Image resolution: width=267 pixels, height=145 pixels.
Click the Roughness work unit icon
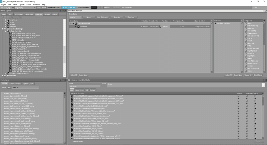pyautogui.click(x=8, y=20)
